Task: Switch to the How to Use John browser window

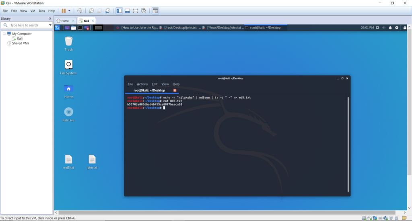Action: coord(137,28)
